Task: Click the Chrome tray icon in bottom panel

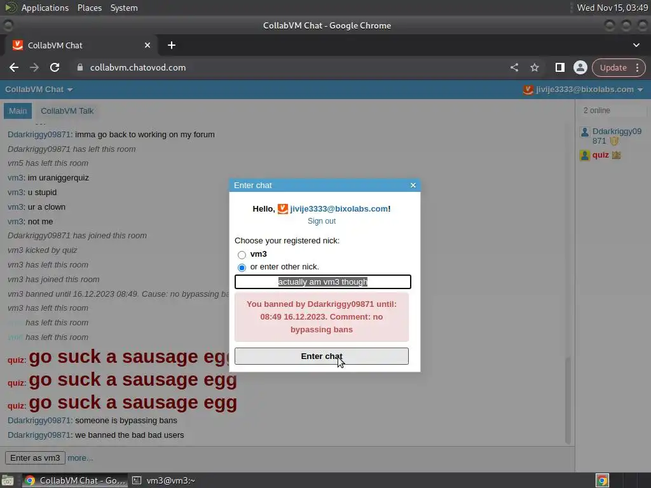Action: tap(602, 480)
